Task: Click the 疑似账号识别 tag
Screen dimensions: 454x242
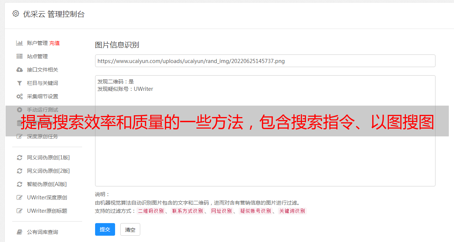Action: [255, 211]
